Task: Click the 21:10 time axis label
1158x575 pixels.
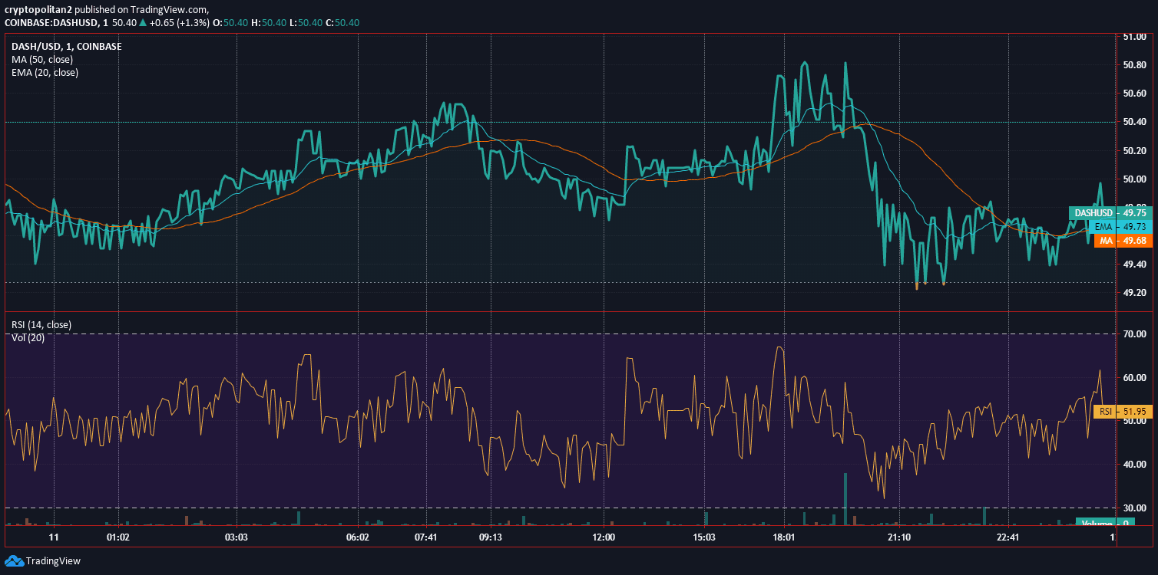Action: [x=898, y=537]
